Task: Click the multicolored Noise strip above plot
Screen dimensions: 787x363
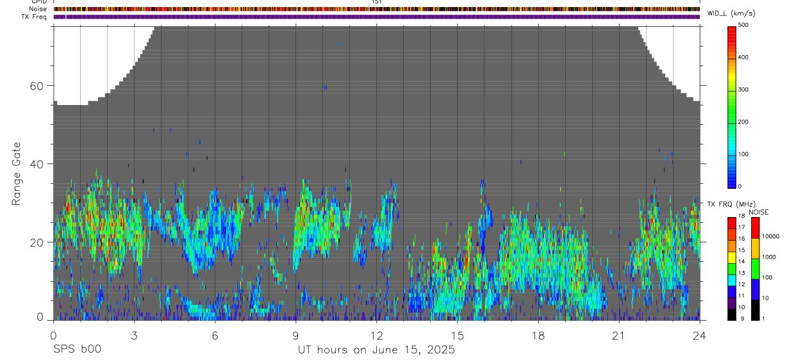Action: point(377,9)
